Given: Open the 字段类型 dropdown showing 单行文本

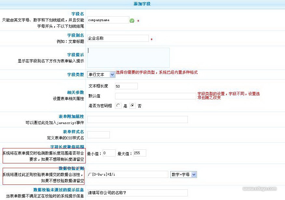Looking at the screenshot, I should pos(101,74).
